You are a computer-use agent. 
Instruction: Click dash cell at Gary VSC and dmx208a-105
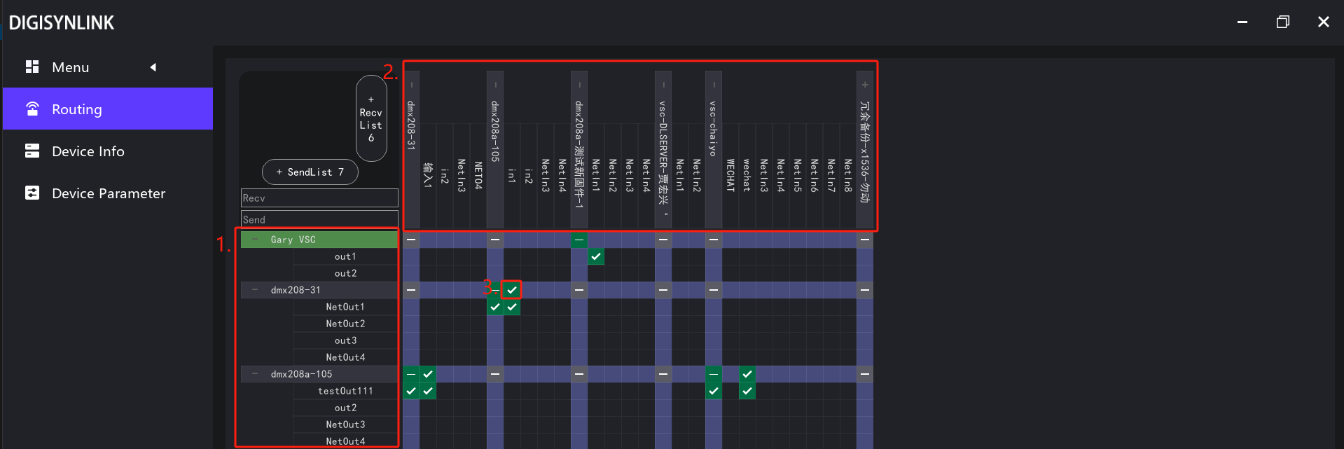click(x=495, y=240)
